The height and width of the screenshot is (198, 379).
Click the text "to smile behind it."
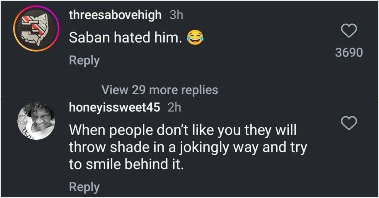coord(126,164)
